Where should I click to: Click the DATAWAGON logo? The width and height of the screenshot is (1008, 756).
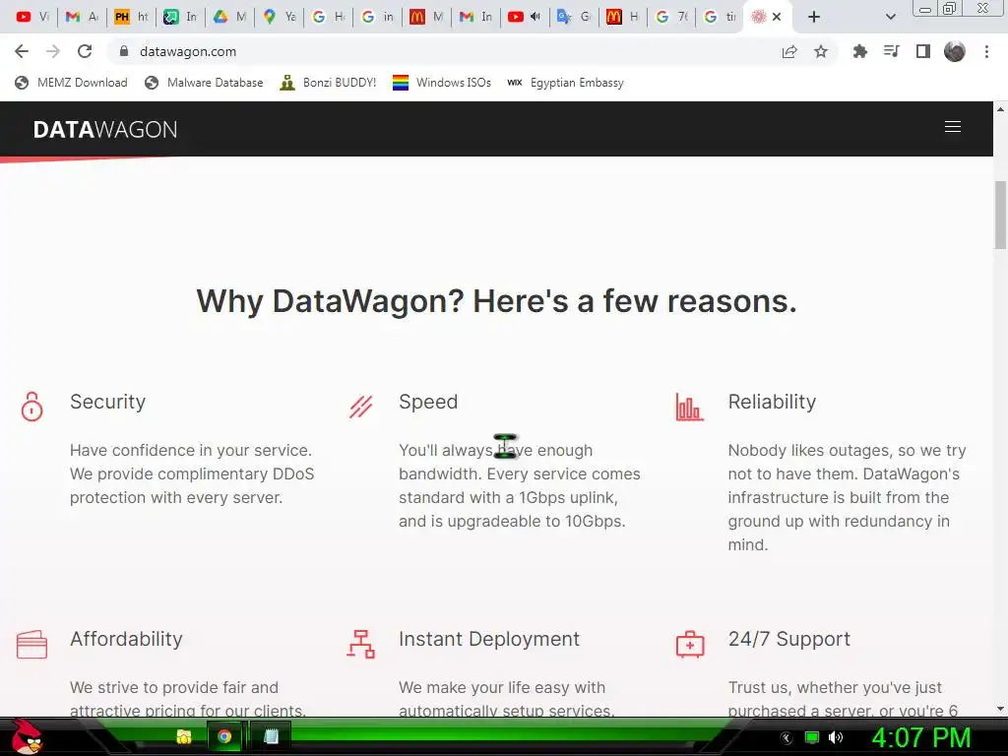pyautogui.click(x=105, y=129)
